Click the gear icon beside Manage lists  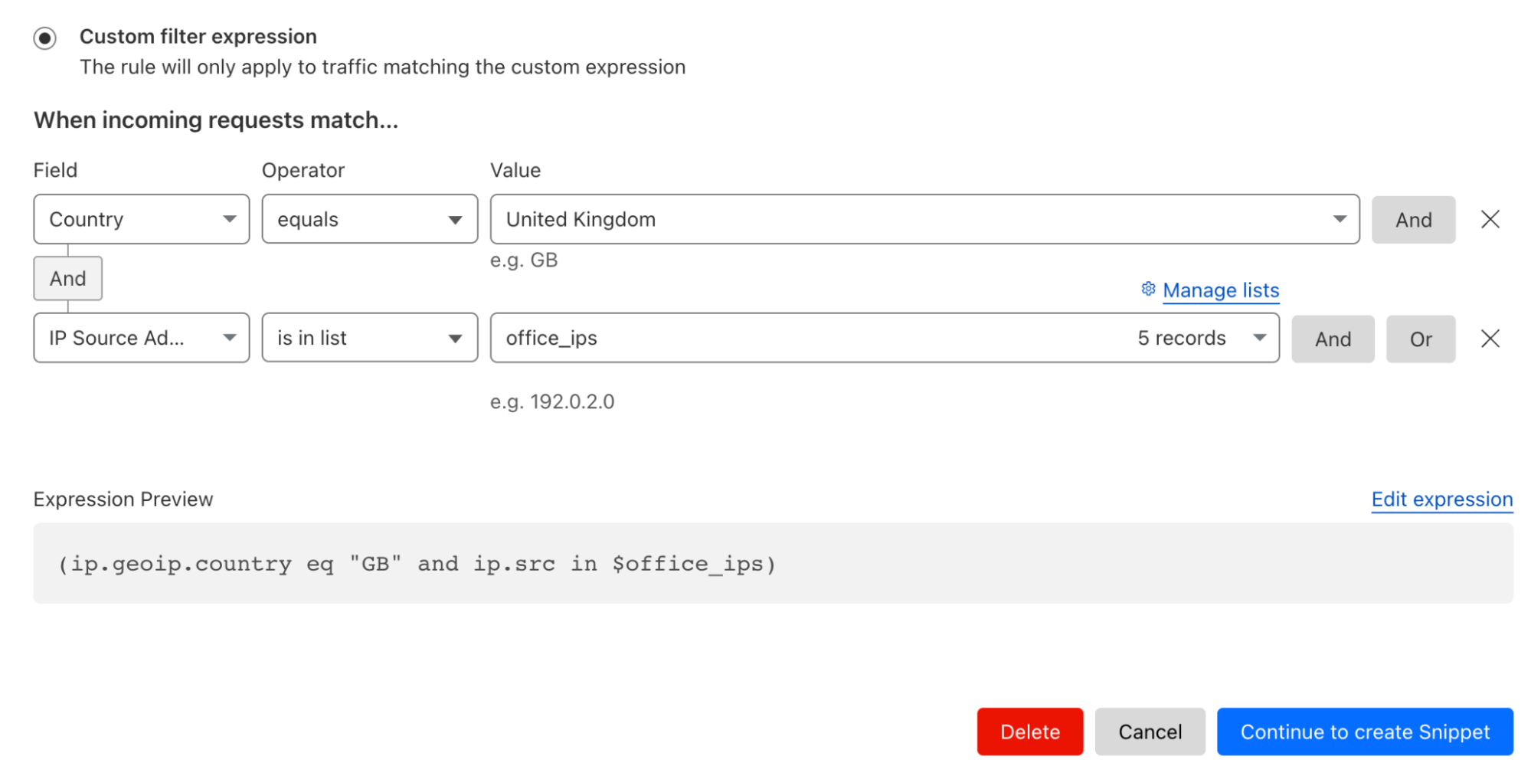point(1147,289)
